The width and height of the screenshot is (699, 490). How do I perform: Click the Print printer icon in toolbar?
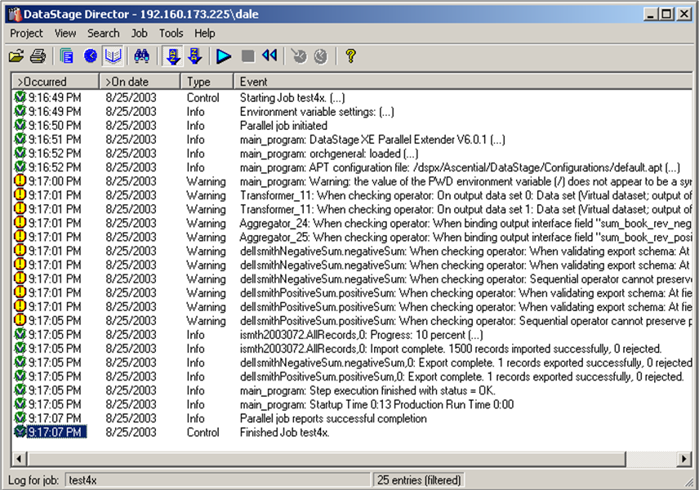pos(38,56)
